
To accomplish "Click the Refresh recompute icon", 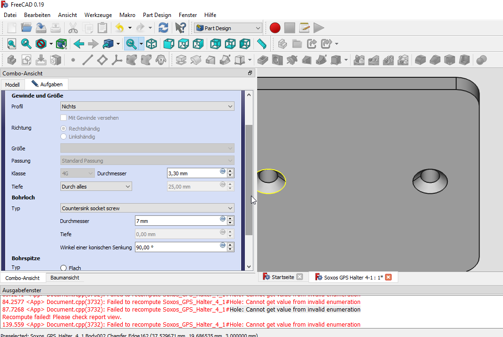I will pos(163,28).
